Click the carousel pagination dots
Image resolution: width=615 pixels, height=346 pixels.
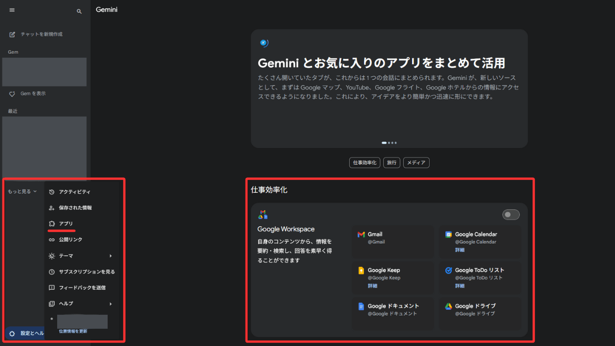coord(389,143)
